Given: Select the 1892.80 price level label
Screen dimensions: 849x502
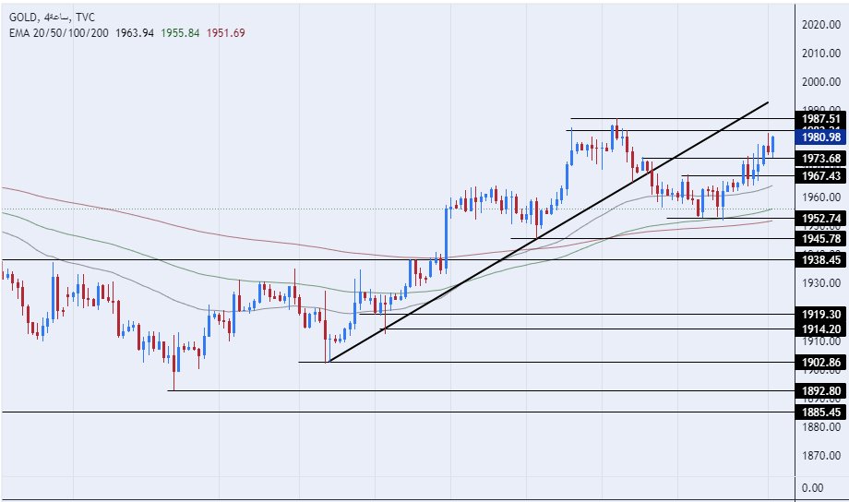Looking at the screenshot, I should 819,390.
